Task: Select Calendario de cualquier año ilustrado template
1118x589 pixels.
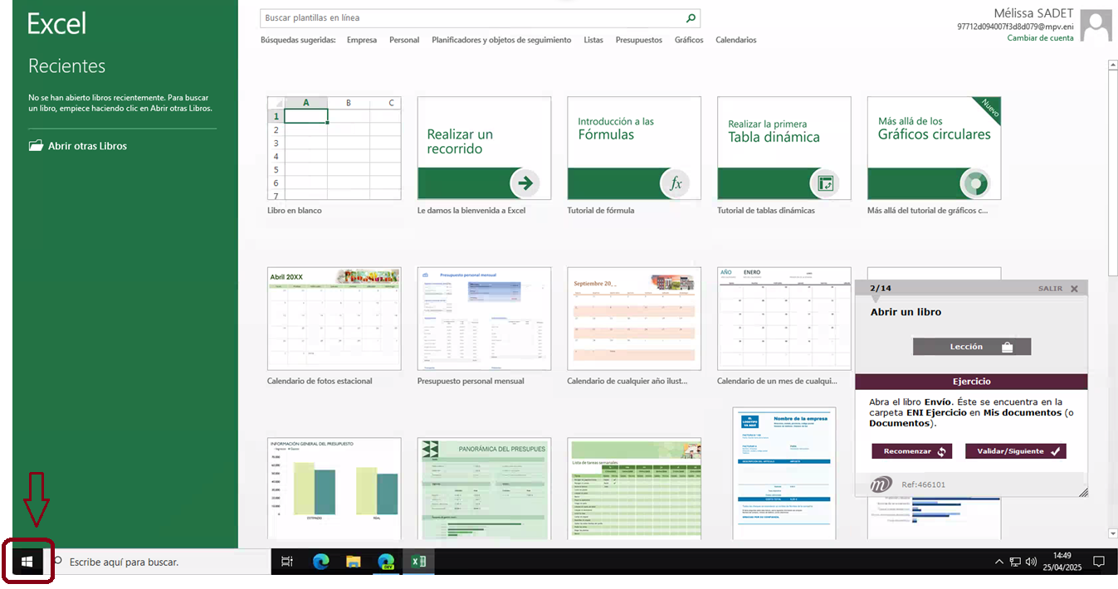Action: point(634,319)
